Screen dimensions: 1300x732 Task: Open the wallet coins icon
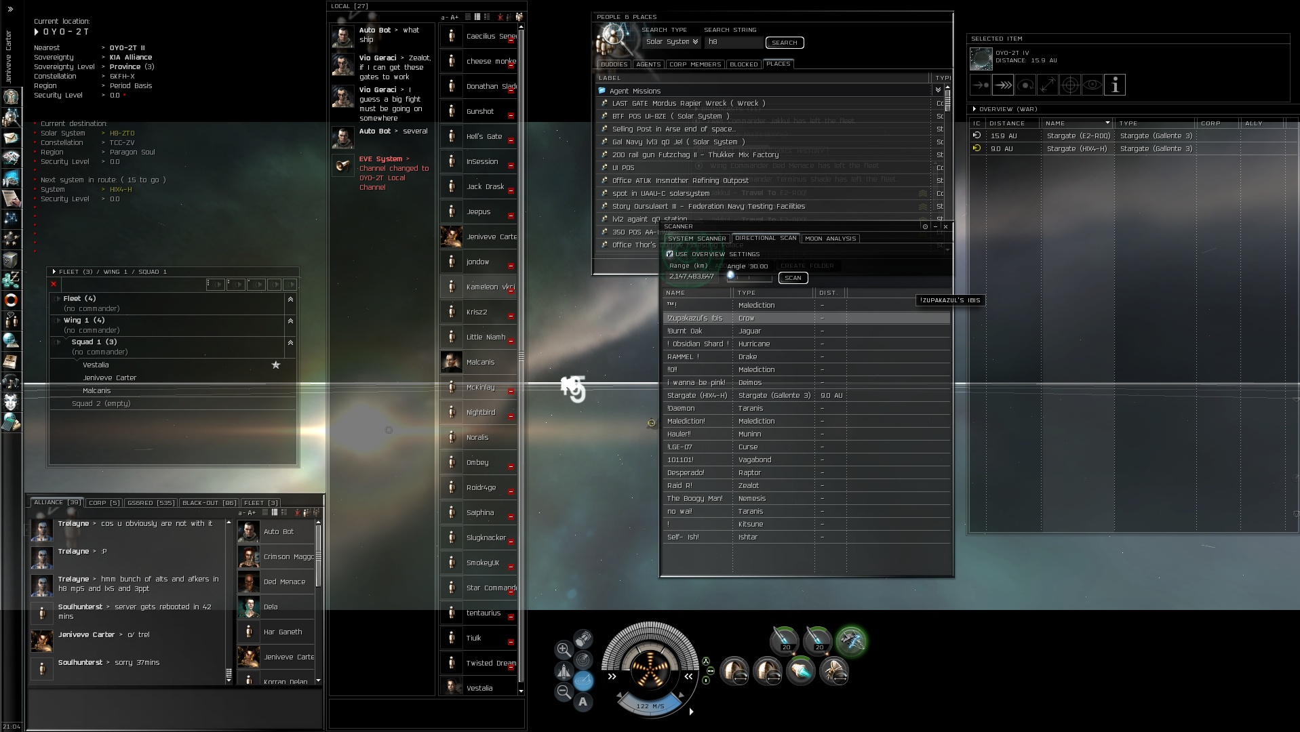[11, 279]
